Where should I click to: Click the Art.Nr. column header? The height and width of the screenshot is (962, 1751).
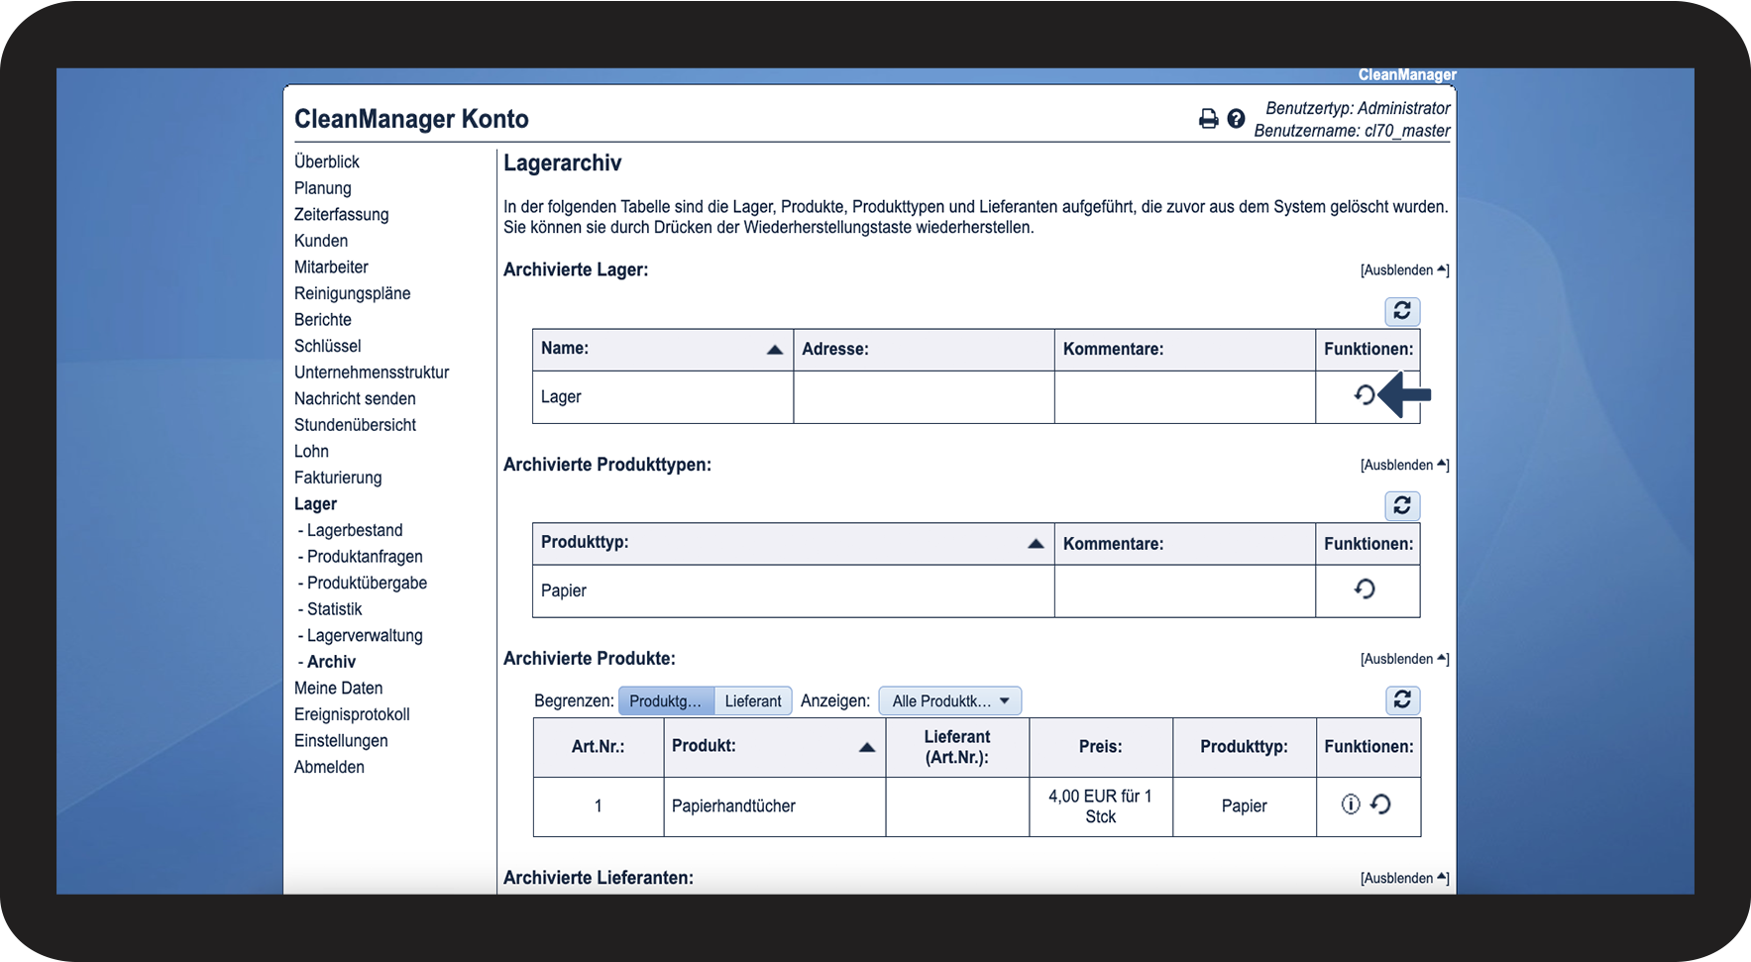coord(599,747)
